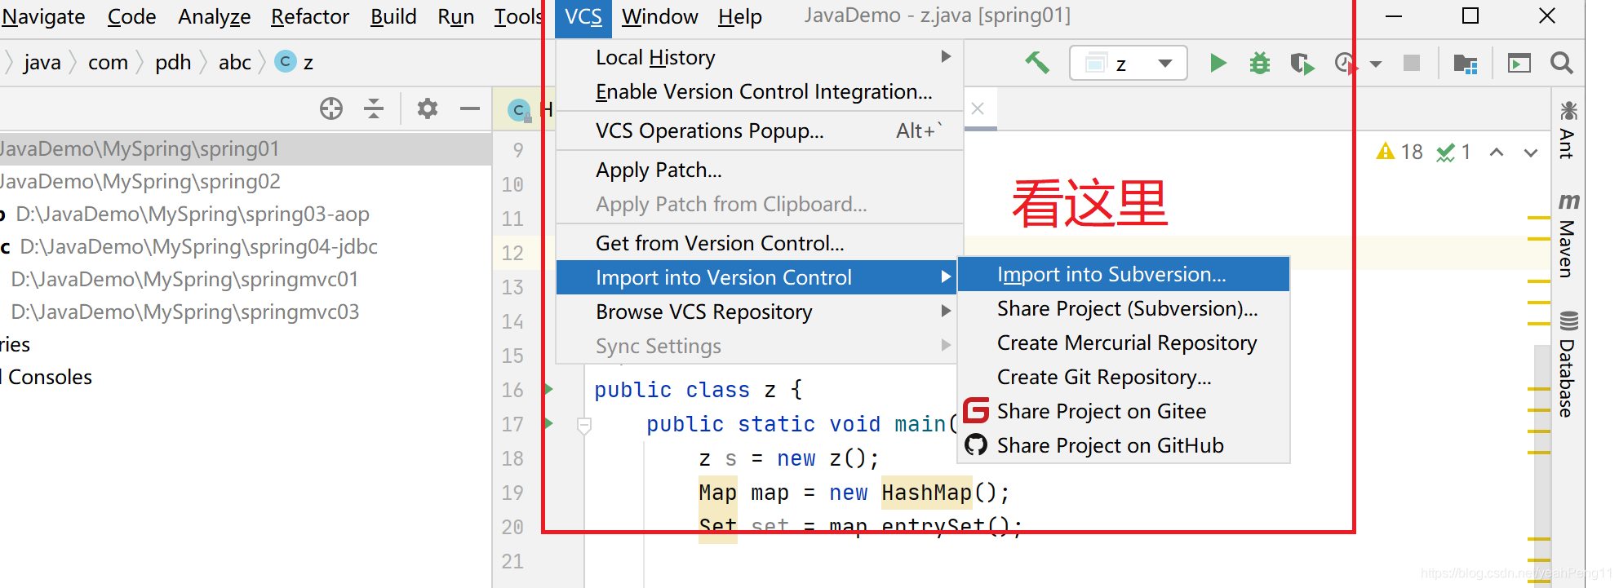Go to previous highlighted error arrow
This screenshot has width=1619, height=588.
1497,153
